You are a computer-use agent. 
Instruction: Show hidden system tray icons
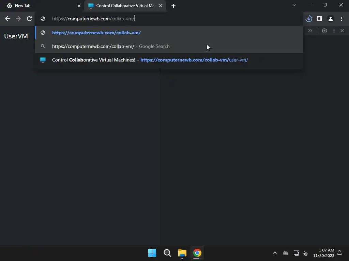pyautogui.click(x=275, y=253)
